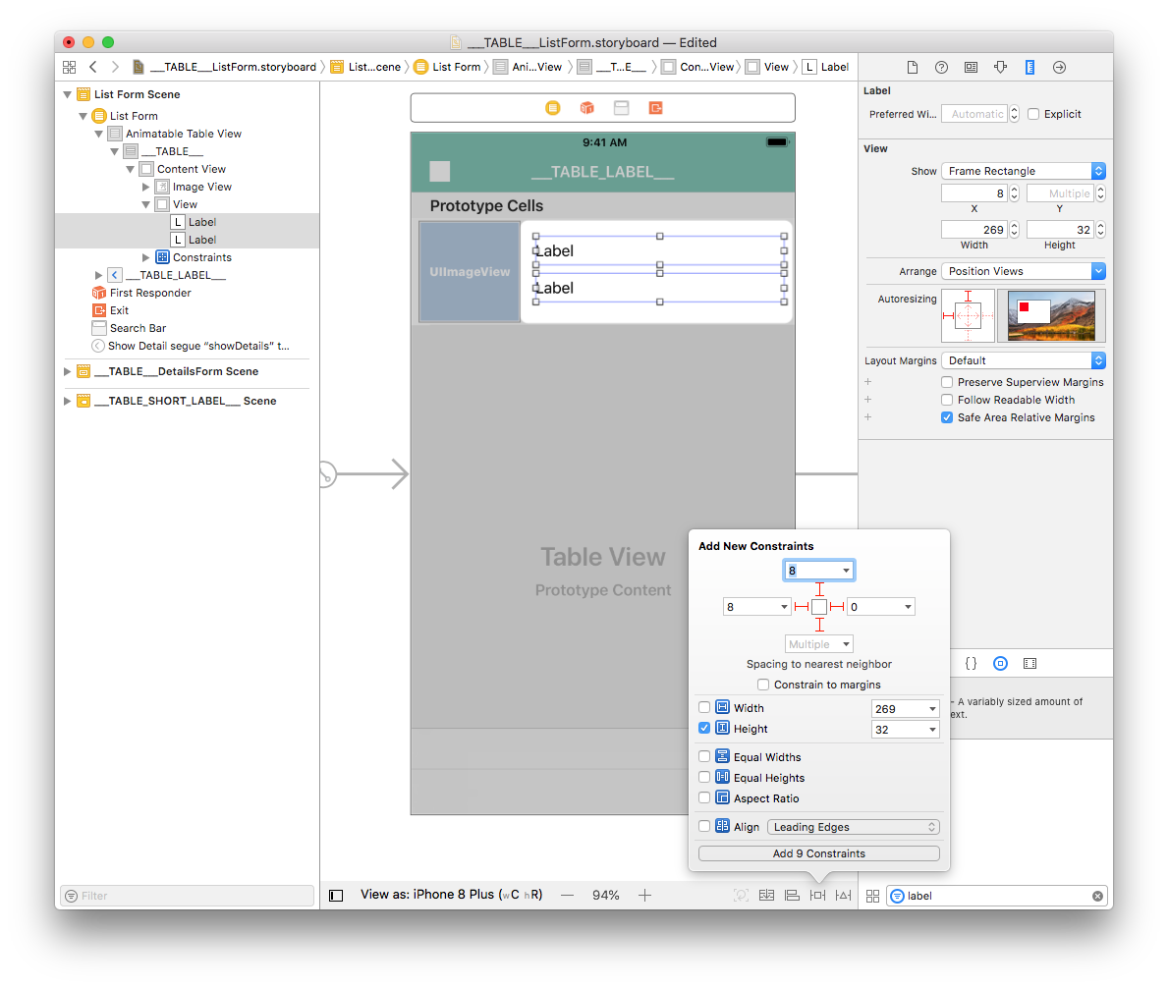Open the related items grid menu
The width and height of the screenshot is (1168, 988).
(70, 67)
